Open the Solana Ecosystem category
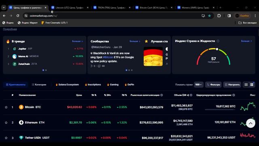 67,85
